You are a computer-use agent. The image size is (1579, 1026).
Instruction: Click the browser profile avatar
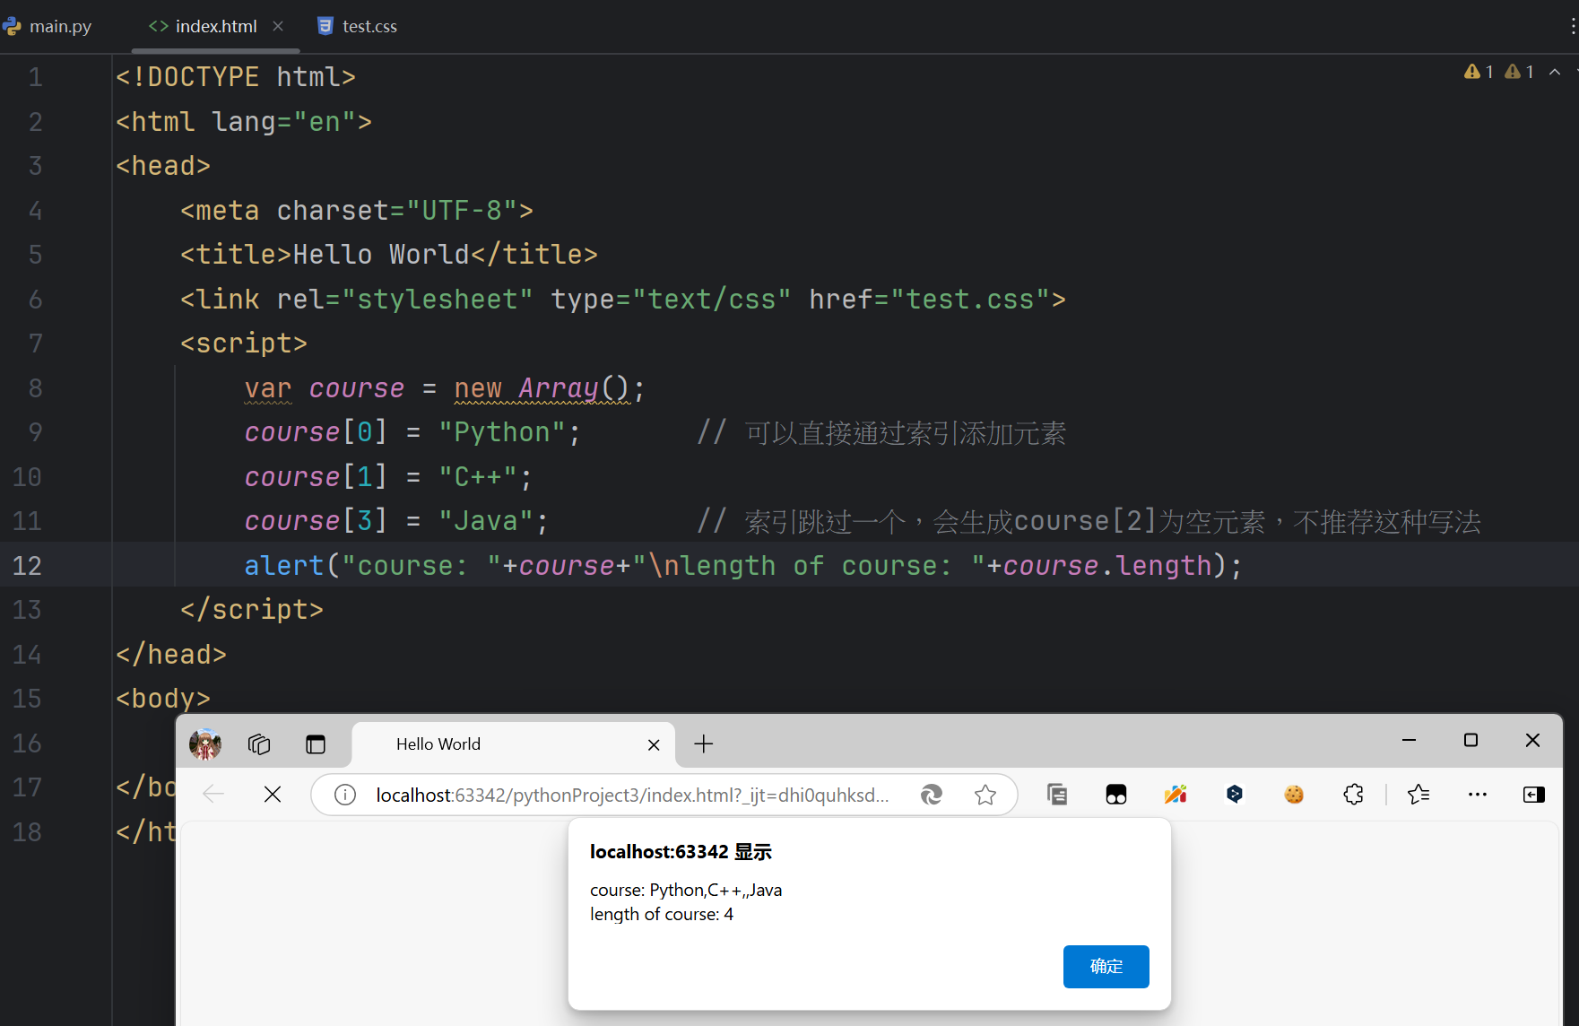205,743
